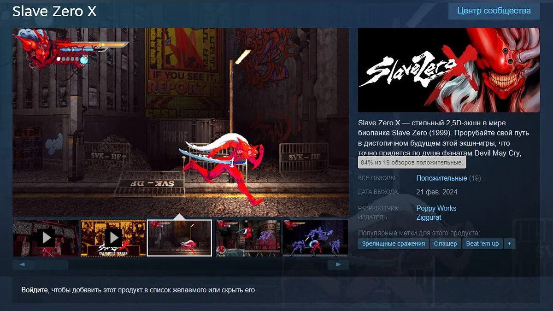Select the Beat 'em up tag
Viewport: 553px width, 311px height.
482,244
